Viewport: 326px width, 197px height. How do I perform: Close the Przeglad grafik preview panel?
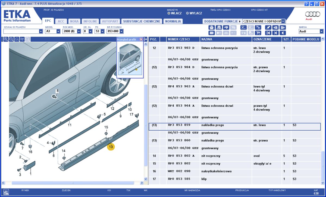click(141, 39)
